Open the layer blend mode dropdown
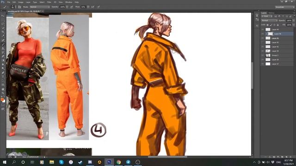 pyautogui.click(x=269, y=20)
